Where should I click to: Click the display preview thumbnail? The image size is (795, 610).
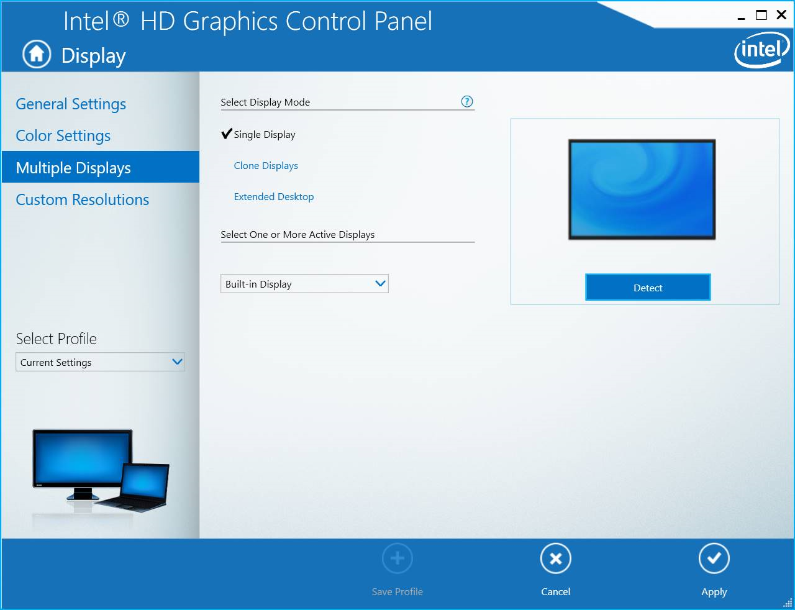coord(642,189)
